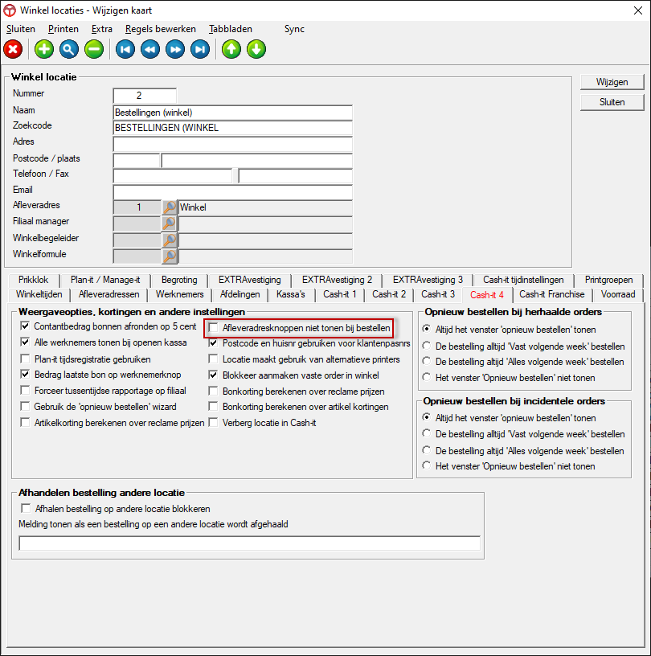
Task: Open the Sluiten menu
Action: coord(21,29)
